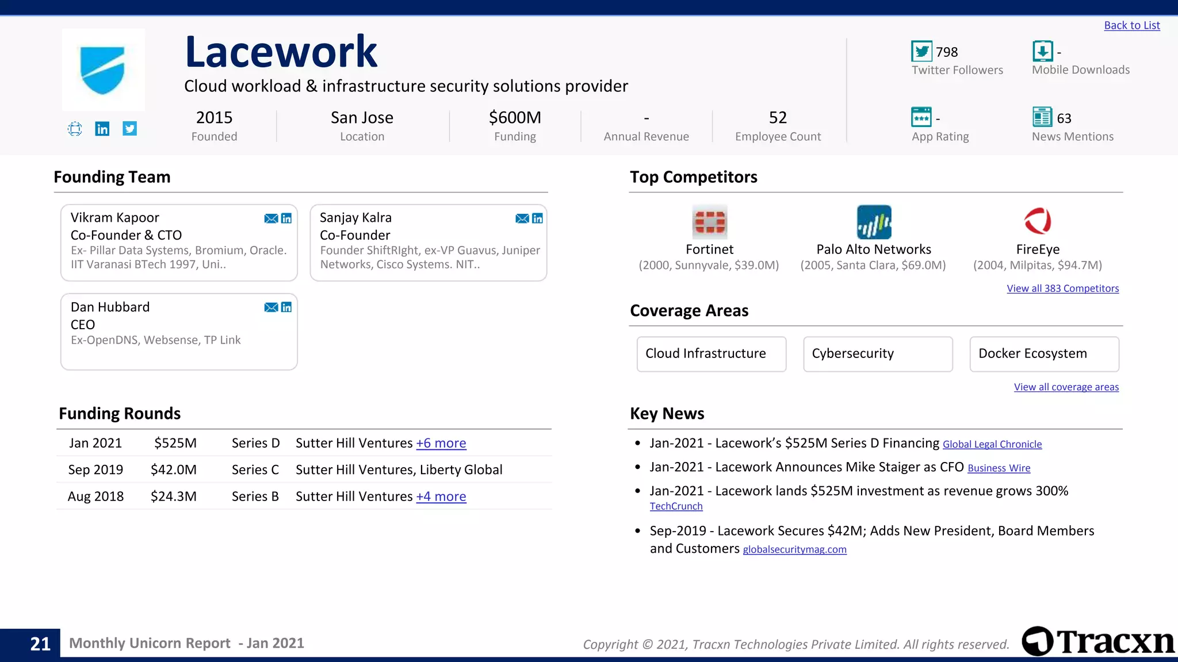View all 383 Competitors
This screenshot has width=1178, height=662.
1063,288
